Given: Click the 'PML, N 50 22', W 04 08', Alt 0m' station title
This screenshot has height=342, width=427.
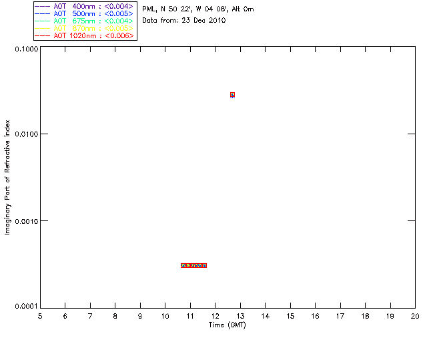Looking at the screenshot, I should (x=198, y=9).
